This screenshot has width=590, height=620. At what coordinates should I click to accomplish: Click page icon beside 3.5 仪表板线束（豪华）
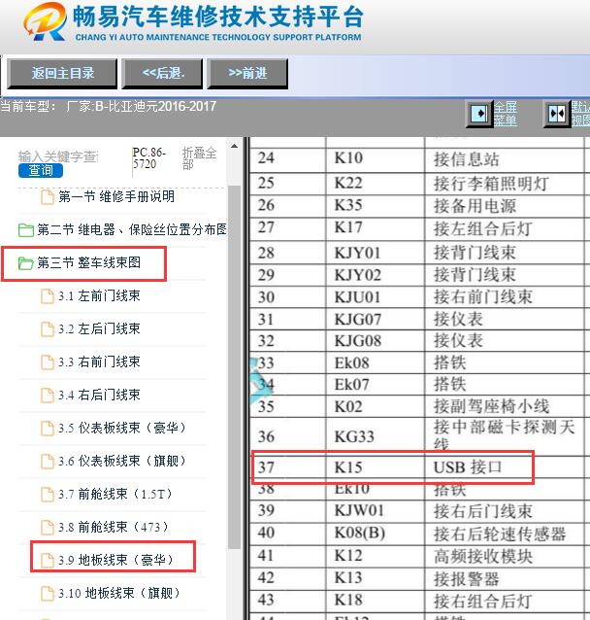48,429
